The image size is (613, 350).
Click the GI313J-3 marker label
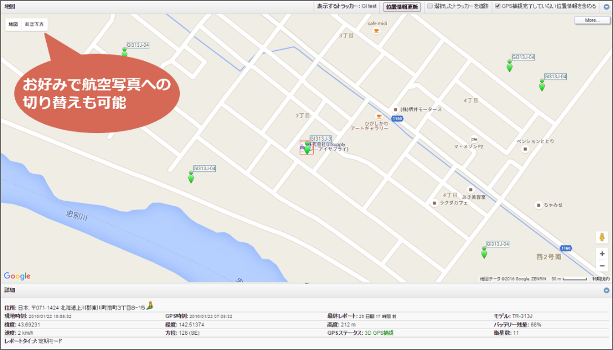321,139
